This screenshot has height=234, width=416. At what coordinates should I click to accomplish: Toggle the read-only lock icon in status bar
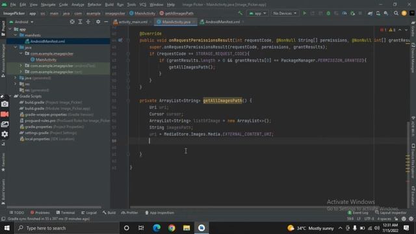pos(396,219)
